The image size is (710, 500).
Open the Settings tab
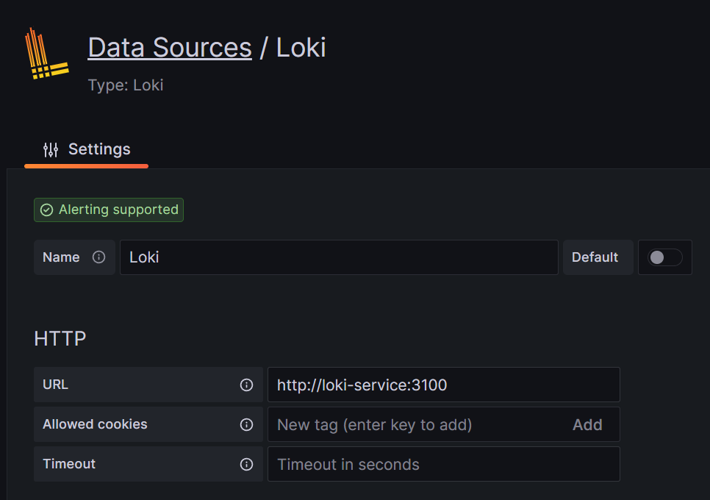point(87,149)
